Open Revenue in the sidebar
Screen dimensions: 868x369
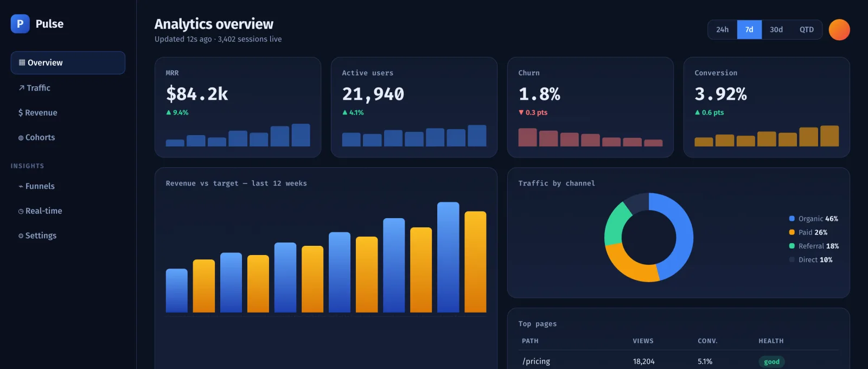(68, 113)
